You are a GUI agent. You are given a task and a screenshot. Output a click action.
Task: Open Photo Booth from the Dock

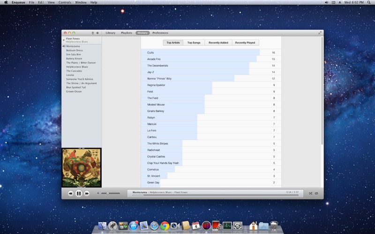(217, 225)
